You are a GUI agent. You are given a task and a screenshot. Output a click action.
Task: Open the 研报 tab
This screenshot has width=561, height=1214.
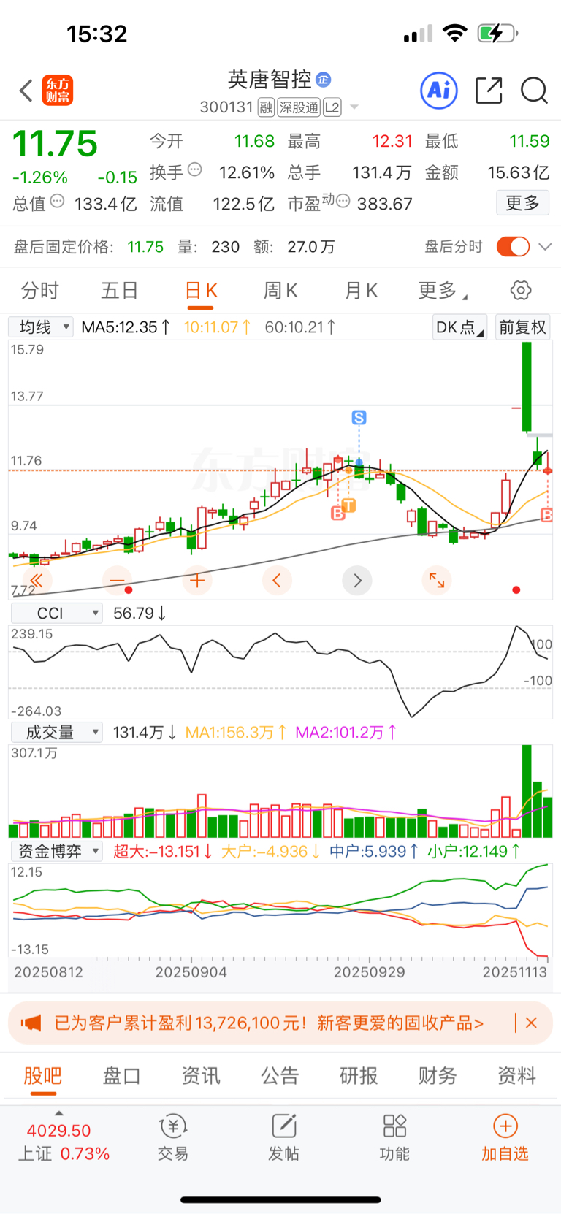tap(359, 1076)
